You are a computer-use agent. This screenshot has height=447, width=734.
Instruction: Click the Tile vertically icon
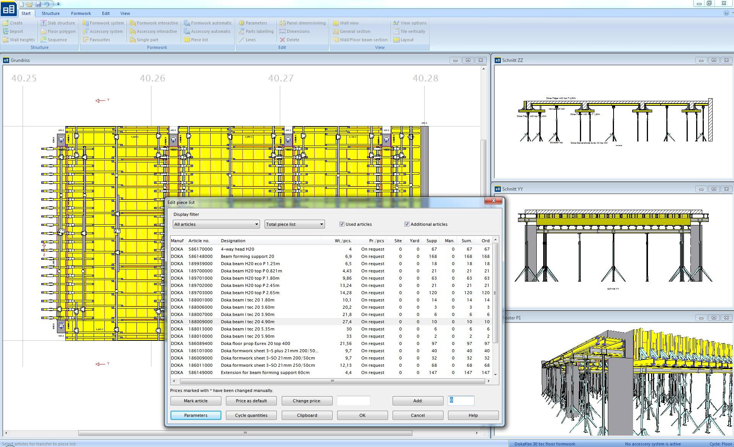click(396, 31)
